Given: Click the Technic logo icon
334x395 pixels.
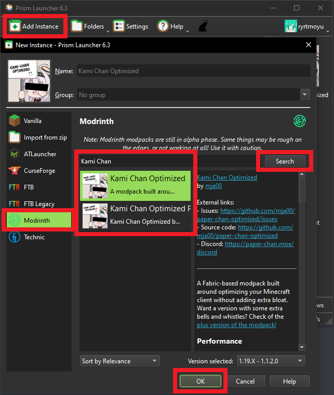Looking at the screenshot, I should 15,237.
